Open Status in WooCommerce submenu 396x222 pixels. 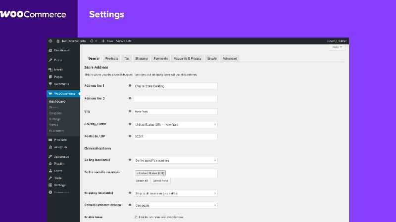click(x=53, y=125)
